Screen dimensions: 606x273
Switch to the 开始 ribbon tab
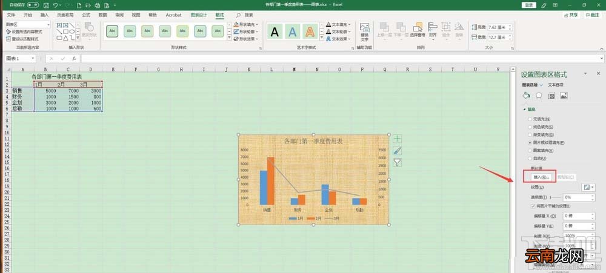coord(28,15)
